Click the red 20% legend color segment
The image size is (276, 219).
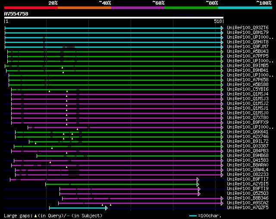31,8
